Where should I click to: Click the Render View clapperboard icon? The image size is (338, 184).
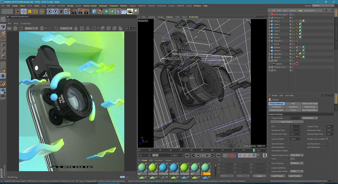coord(75,11)
